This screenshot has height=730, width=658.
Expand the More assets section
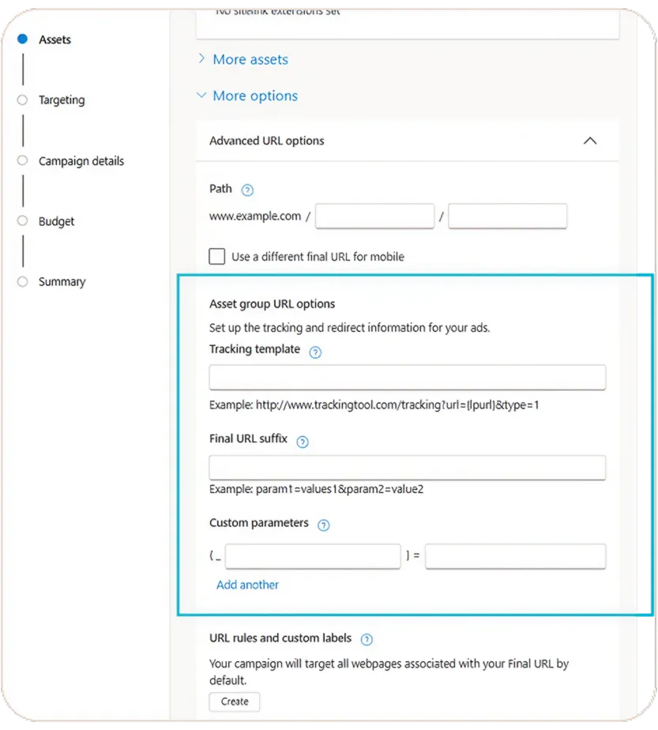point(242,59)
